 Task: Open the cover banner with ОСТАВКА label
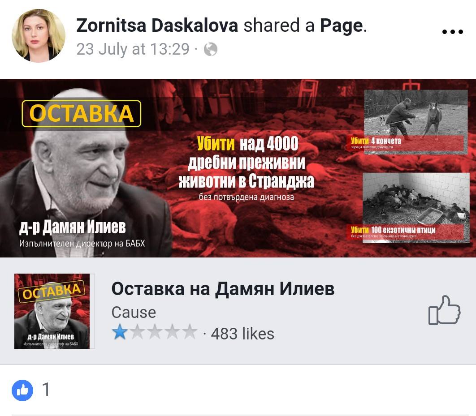point(238,168)
